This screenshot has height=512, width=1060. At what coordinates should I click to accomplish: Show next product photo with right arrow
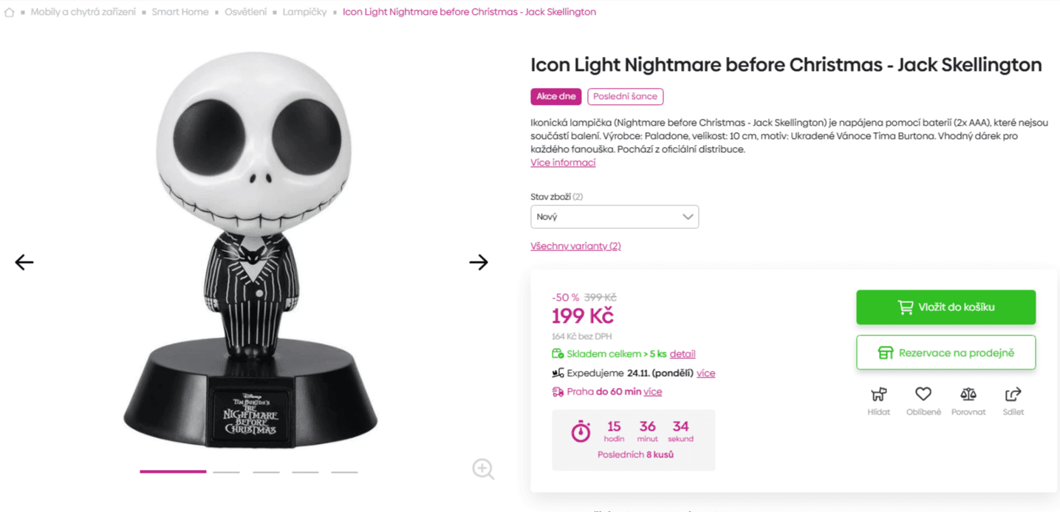(479, 262)
